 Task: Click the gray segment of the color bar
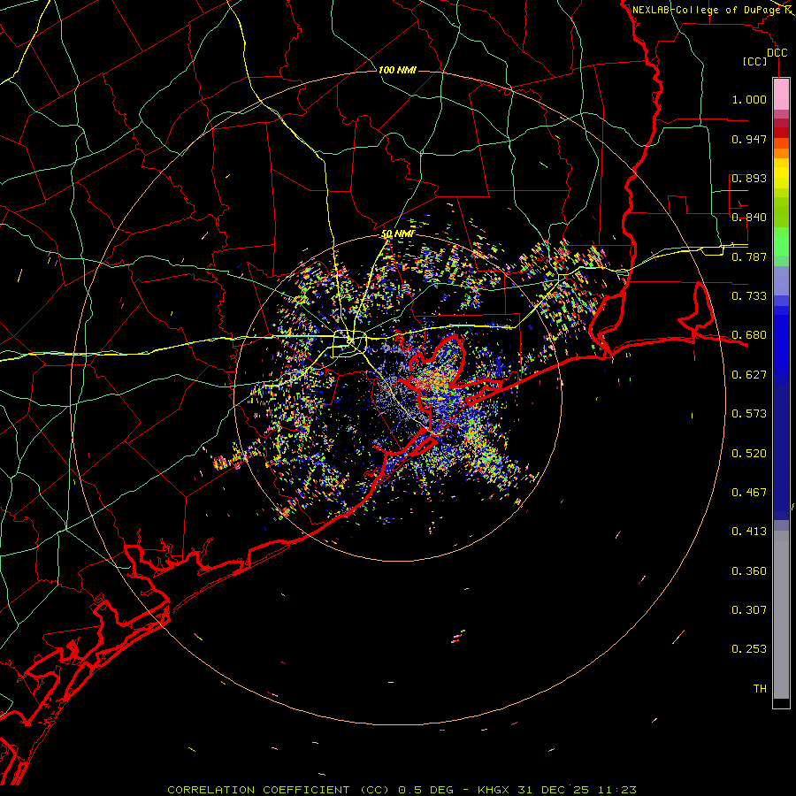781,615
